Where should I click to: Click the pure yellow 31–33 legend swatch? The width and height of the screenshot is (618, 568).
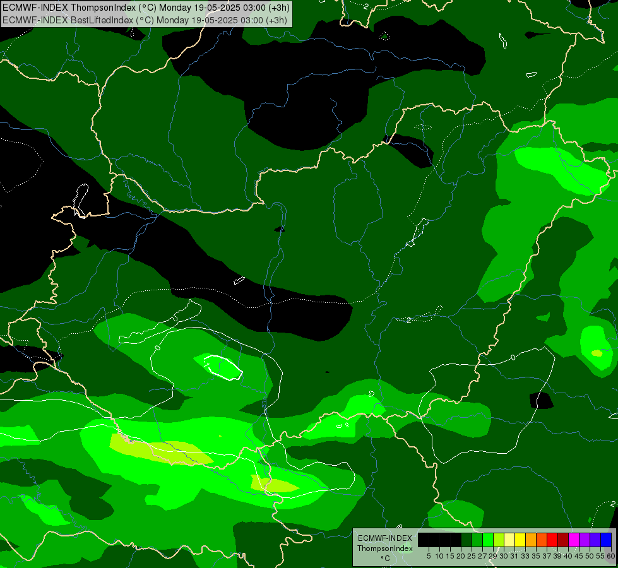coord(520,540)
